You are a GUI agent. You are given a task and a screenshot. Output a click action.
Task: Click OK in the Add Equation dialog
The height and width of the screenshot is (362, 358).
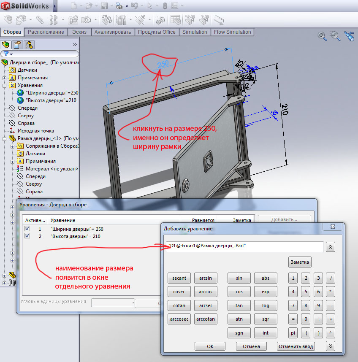point(210,346)
